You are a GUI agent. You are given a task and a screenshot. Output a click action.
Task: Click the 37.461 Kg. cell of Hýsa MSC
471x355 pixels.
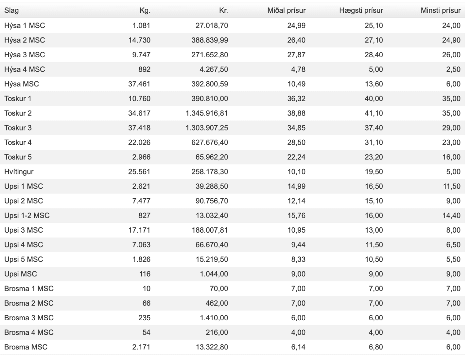139,84
